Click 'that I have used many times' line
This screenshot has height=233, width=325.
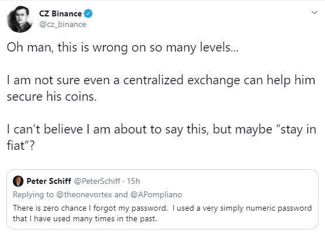click(x=85, y=219)
